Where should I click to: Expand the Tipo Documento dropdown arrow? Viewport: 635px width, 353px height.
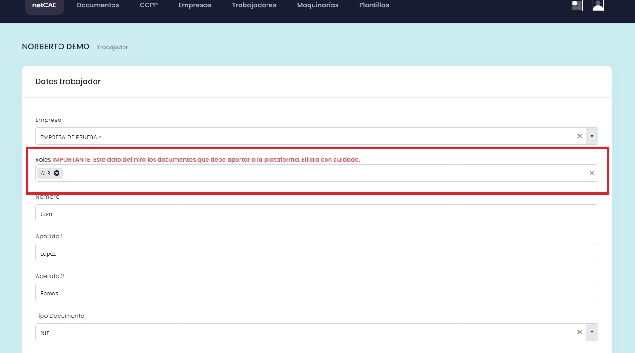[592, 332]
